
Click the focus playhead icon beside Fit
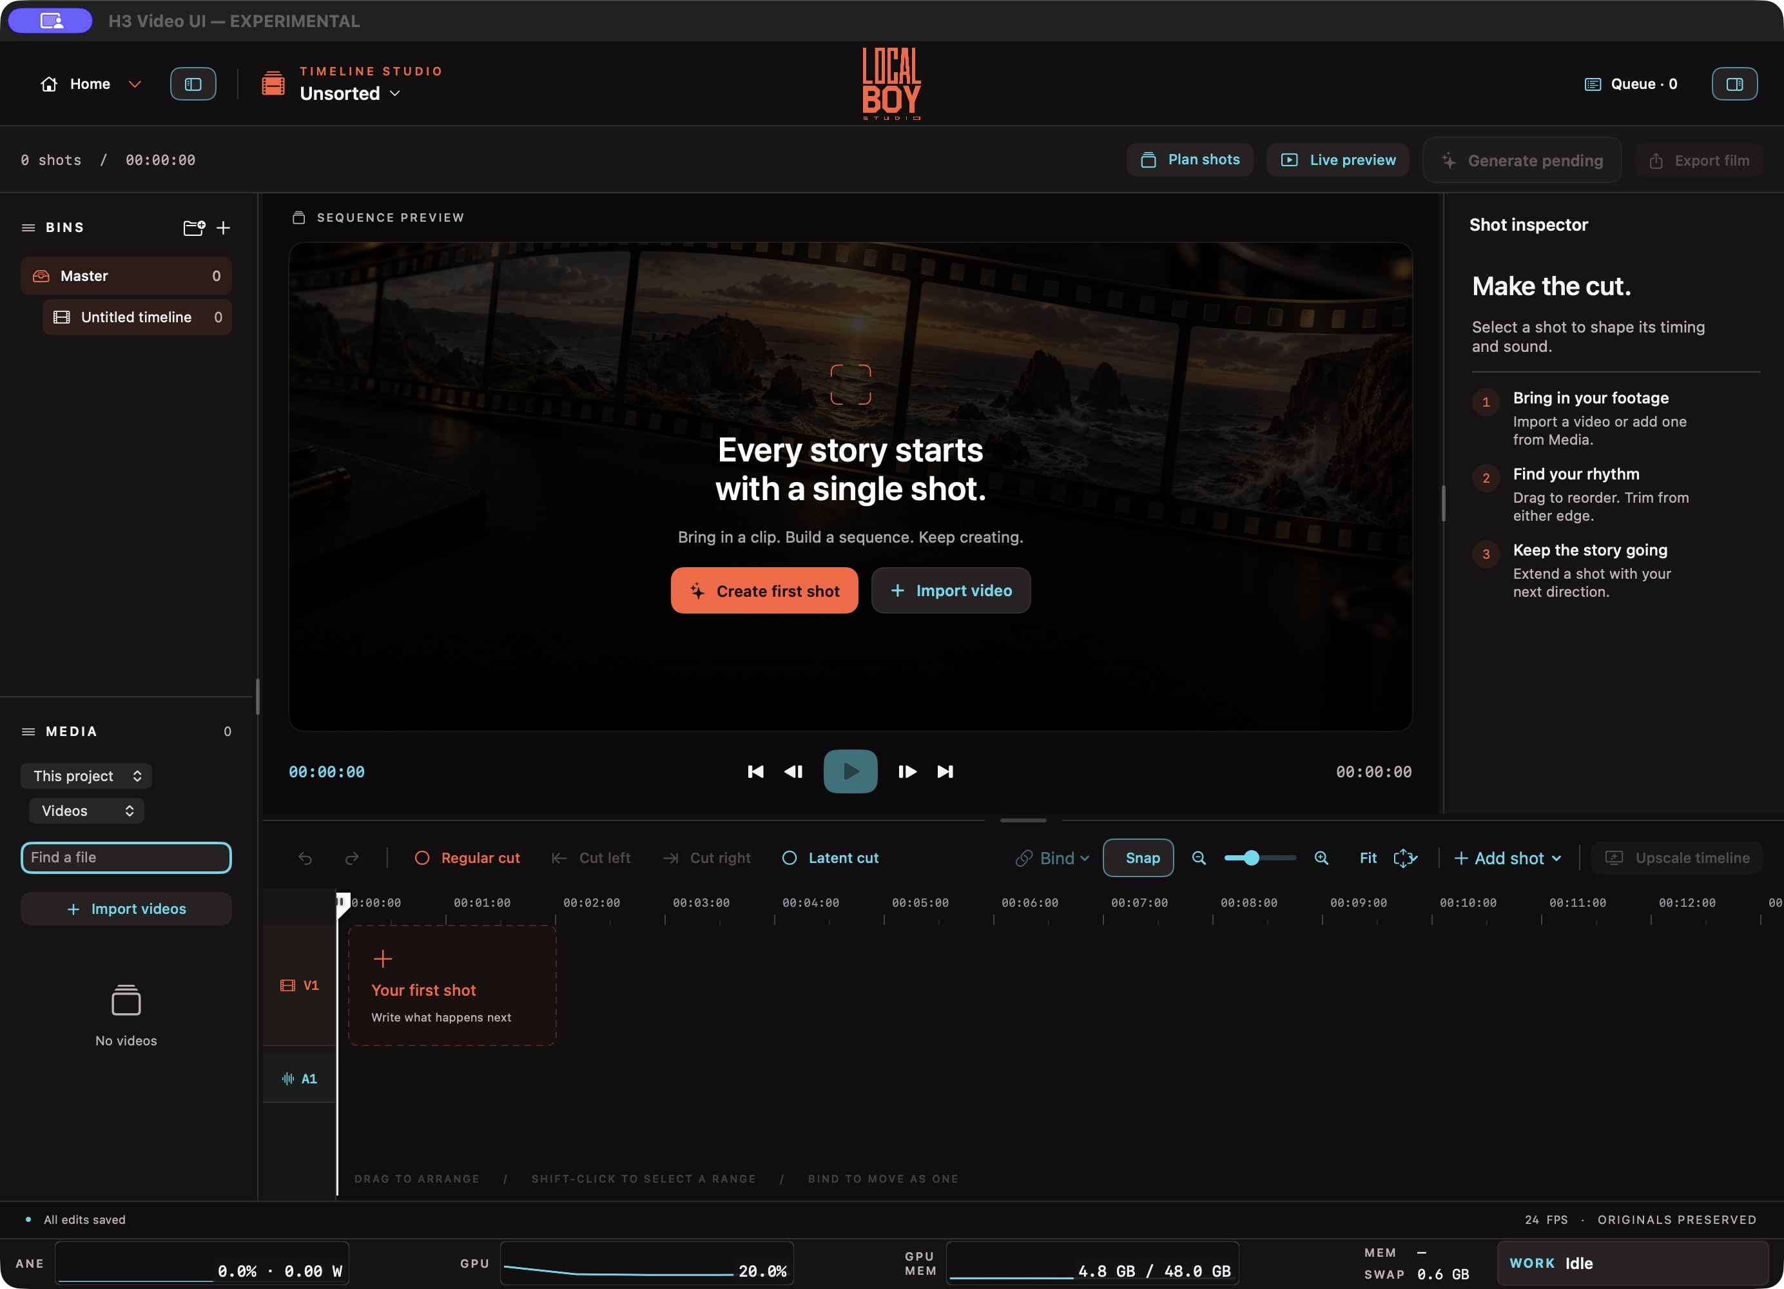[1405, 858]
